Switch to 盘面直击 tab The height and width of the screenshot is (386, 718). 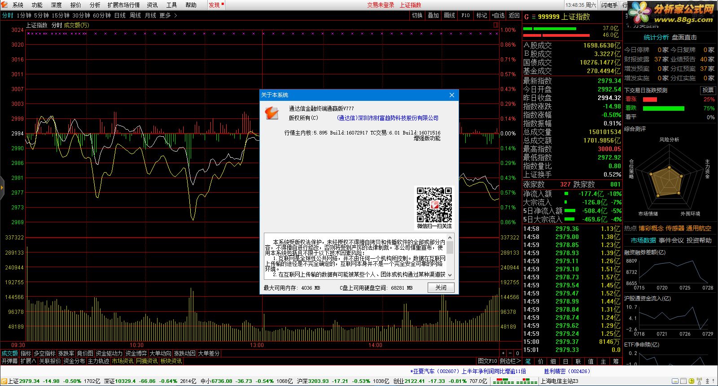pos(684,37)
